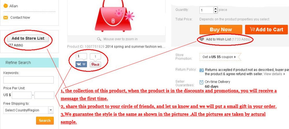
Task: Click the Add to Cart button
Action: click(266, 30)
